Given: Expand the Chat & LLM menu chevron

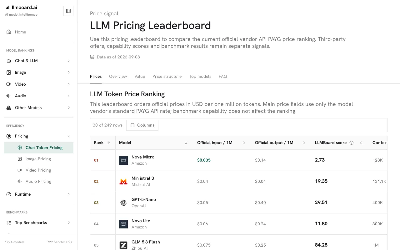Looking at the screenshot, I should [x=69, y=61].
